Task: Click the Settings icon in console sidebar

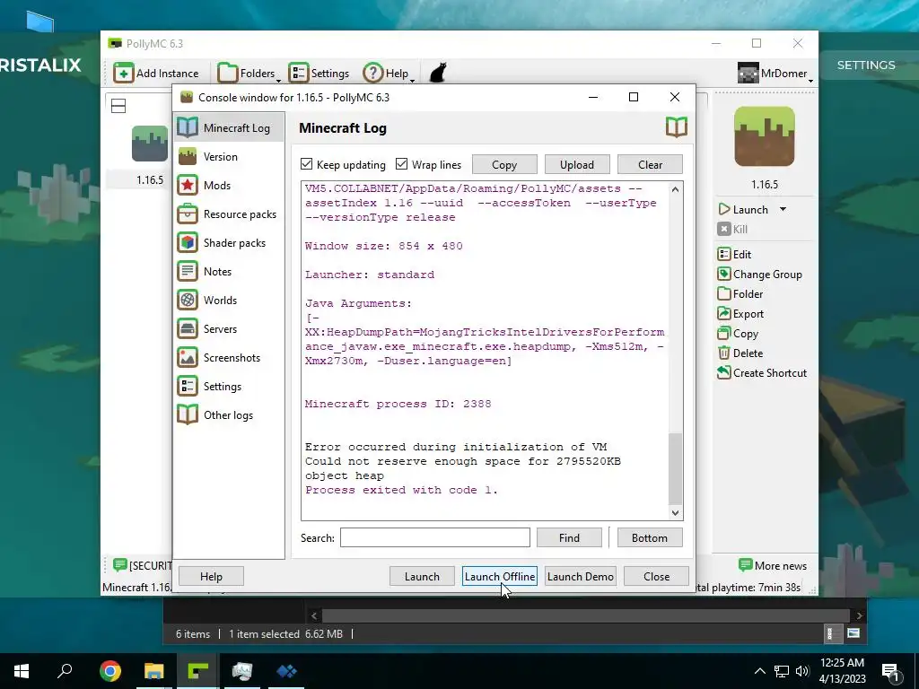Action: point(188,386)
